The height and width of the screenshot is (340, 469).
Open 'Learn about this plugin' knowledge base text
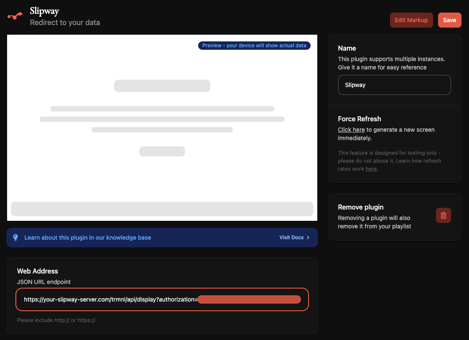pos(88,238)
